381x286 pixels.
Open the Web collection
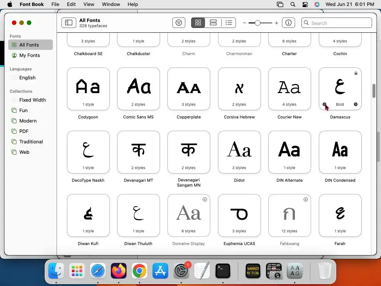pyautogui.click(x=31, y=152)
